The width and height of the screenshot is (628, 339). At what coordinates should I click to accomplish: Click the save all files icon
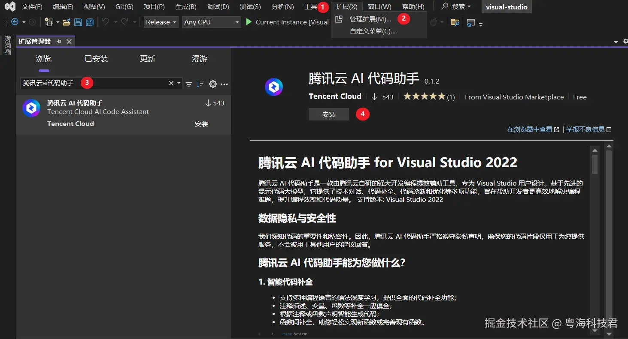click(x=89, y=22)
